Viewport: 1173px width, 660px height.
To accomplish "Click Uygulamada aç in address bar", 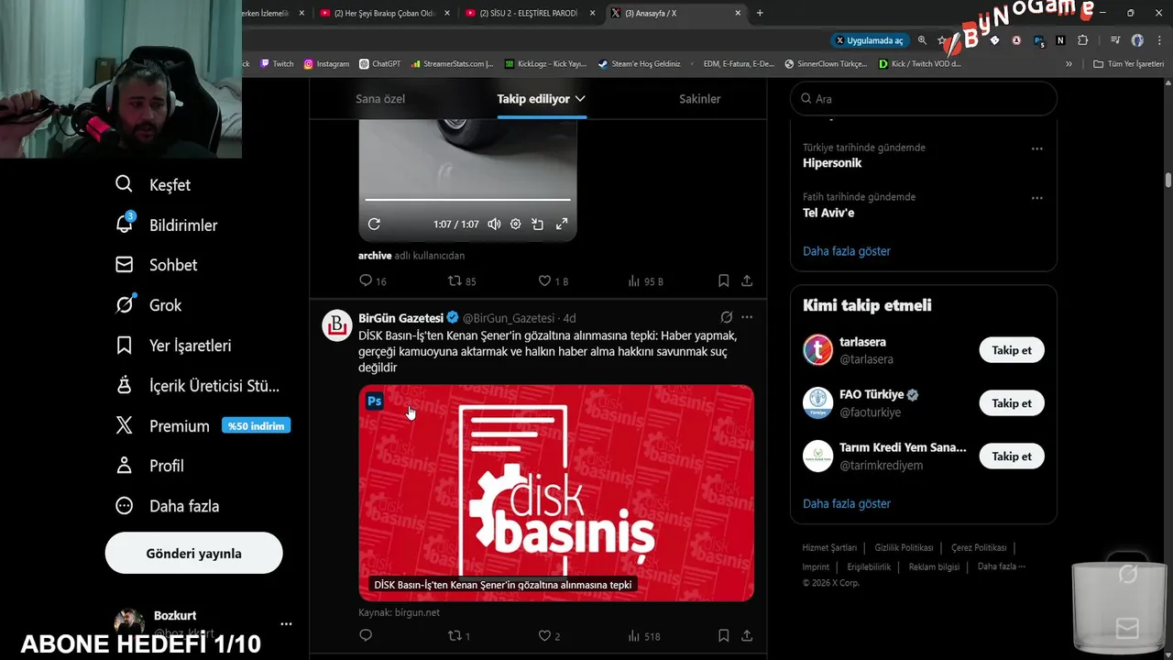I will click(x=869, y=40).
